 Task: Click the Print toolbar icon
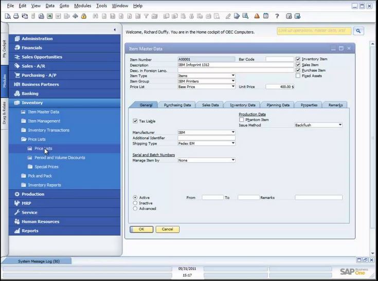coord(16,16)
